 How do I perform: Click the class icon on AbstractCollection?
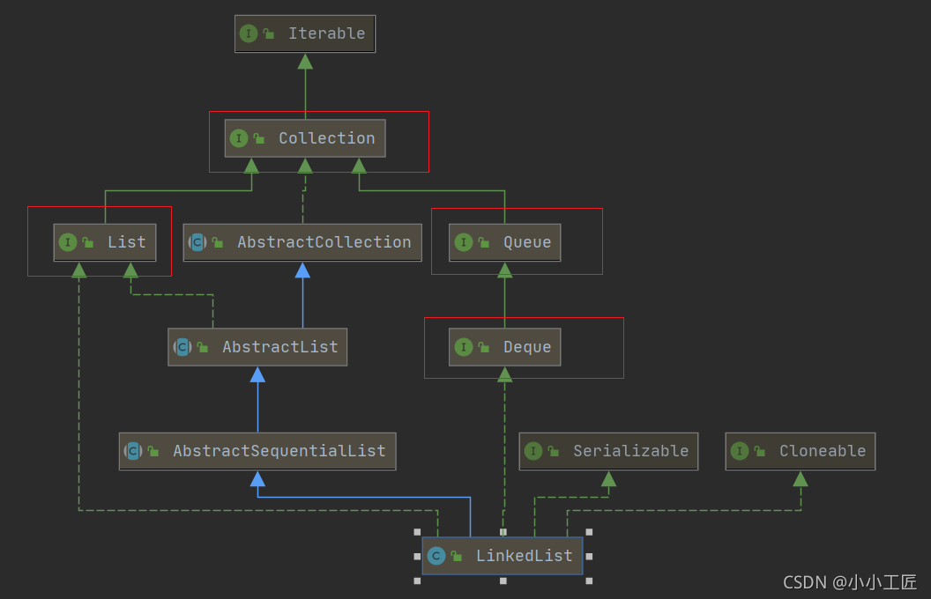tap(197, 242)
